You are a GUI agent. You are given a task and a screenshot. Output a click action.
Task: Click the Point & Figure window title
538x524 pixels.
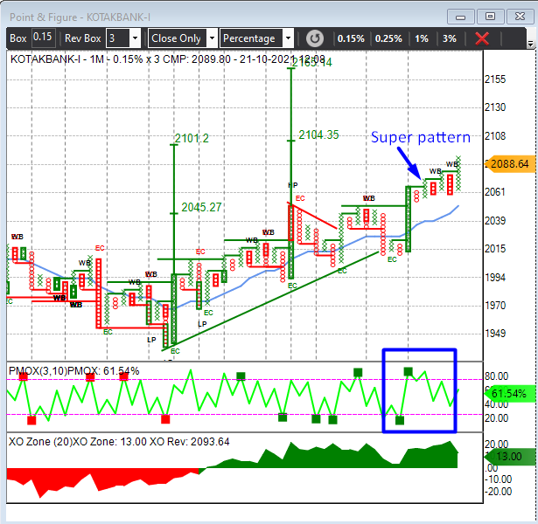coord(80,17)
